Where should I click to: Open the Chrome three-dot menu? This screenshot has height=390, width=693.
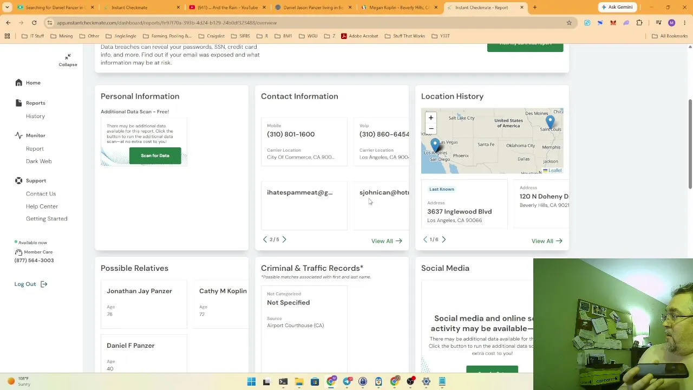coord(685,23)
